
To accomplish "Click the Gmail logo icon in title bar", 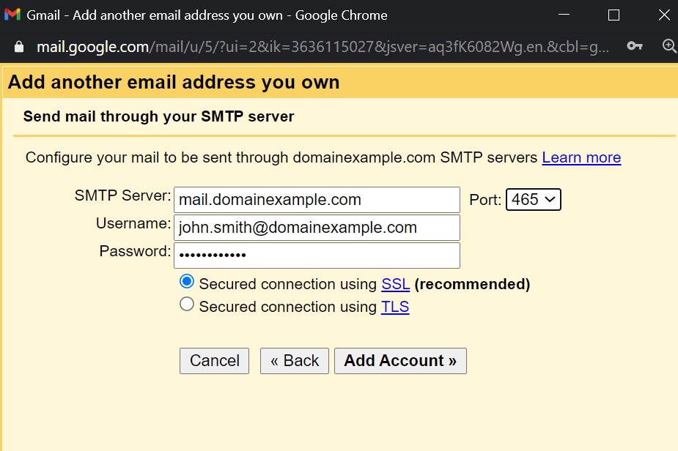I will [12, 15].
